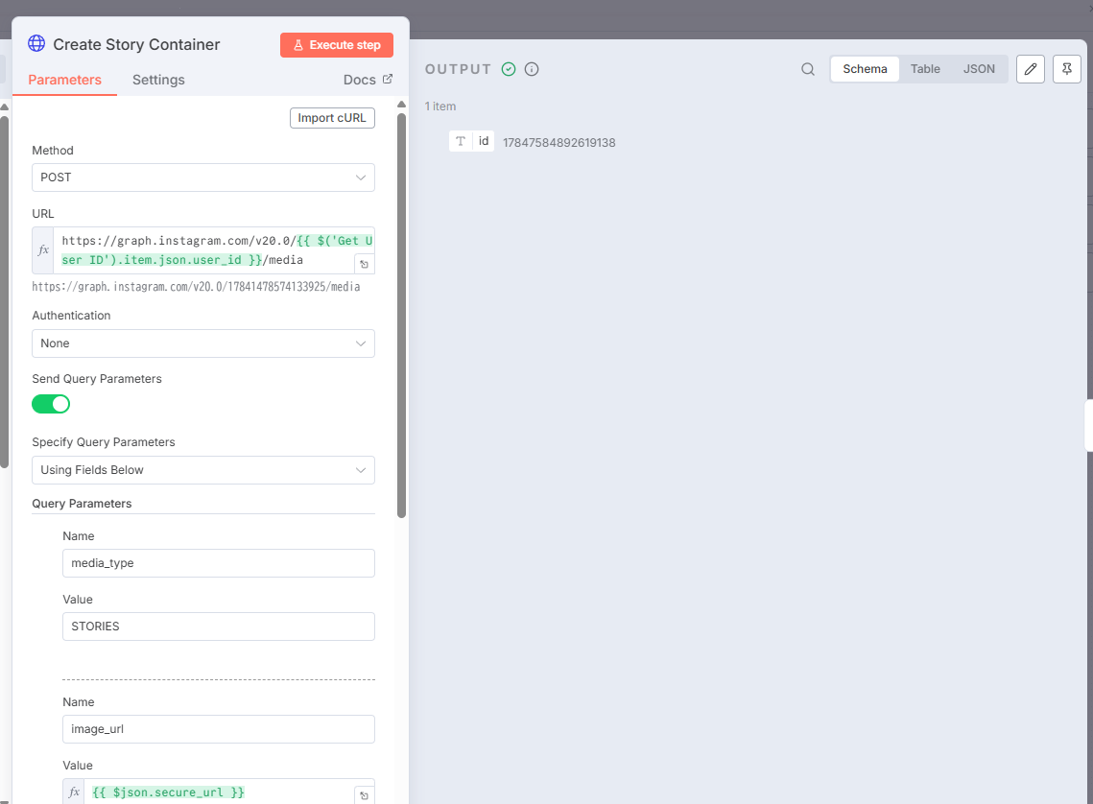Click the globe icon of HTTP node
This screenshot has width=1093, height=804.
(x=36, y=44)
